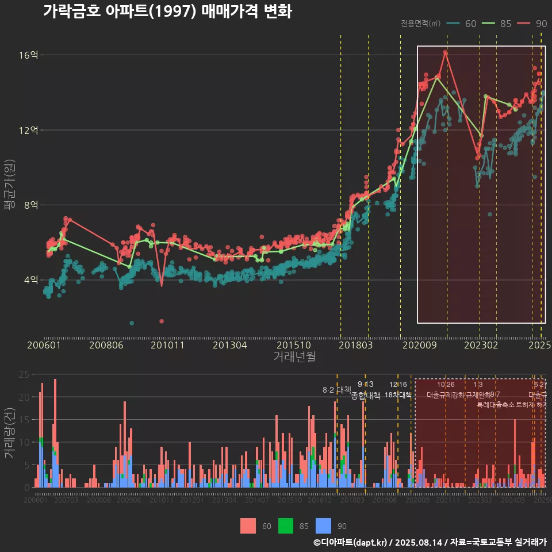Screen dimensions: 552x552
Task: Click 201011 on the price chart axis
Action: click(167, 345)
